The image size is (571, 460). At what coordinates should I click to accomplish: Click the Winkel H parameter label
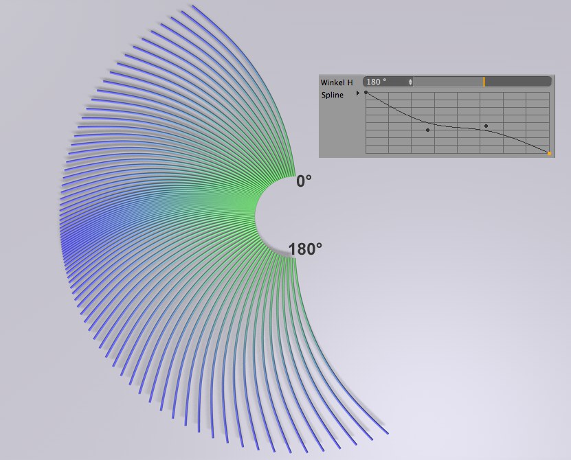tap(337, 82)
